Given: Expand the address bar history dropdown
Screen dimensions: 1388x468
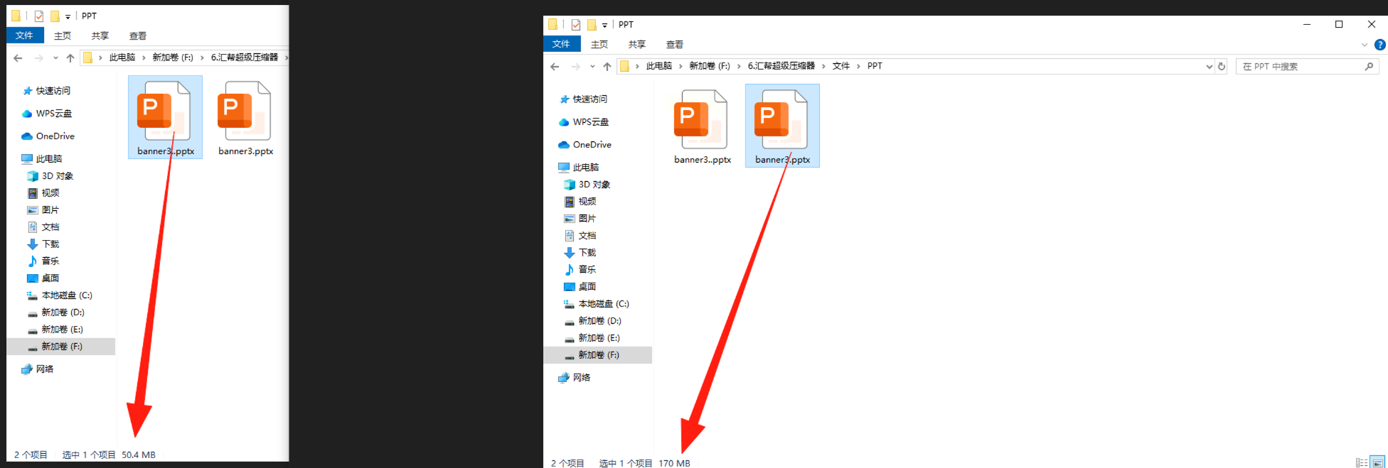Looking at the screenshot, I should coord(1209,66).
